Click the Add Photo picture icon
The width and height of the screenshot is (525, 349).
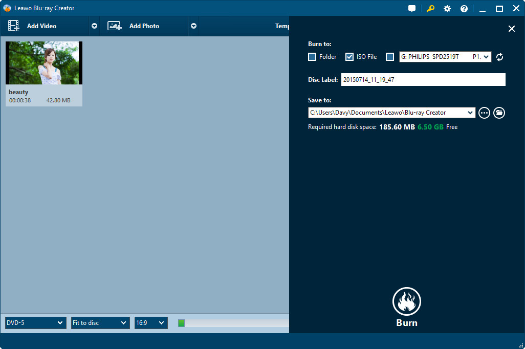point(115,26)
